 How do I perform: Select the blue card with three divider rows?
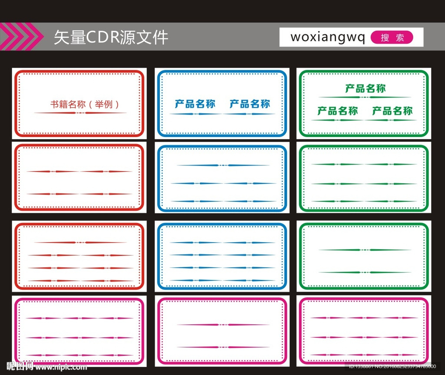coord(222,178)
